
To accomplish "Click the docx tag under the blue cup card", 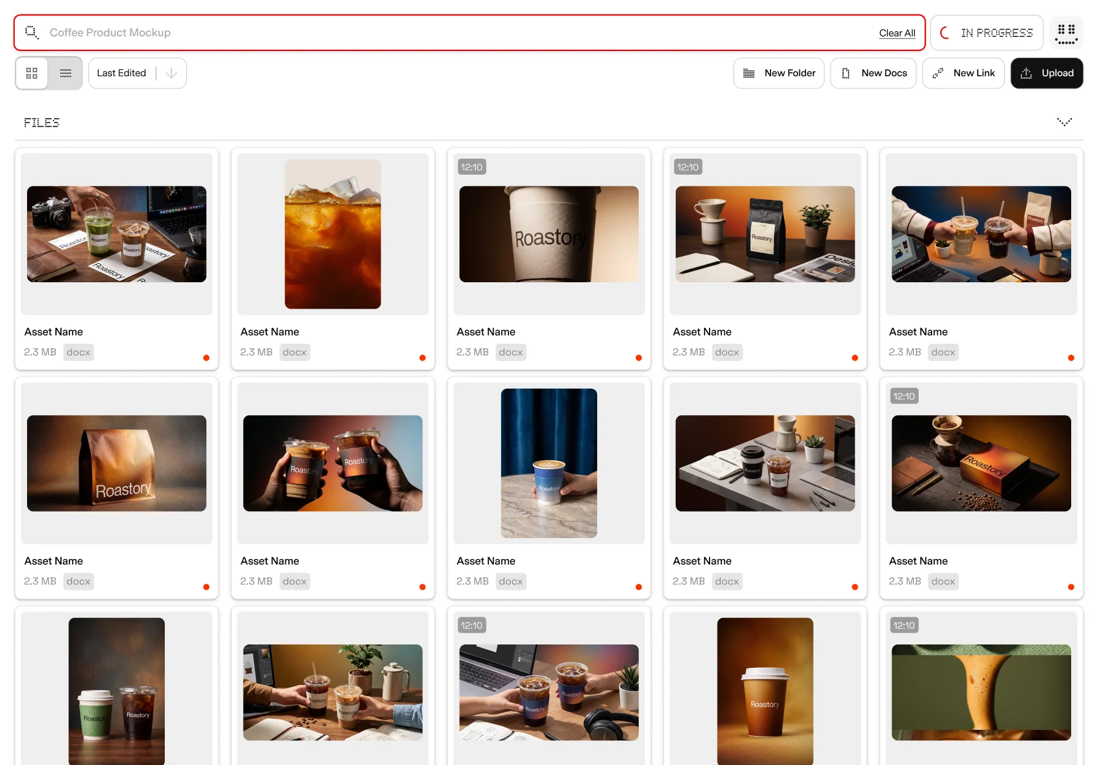I will 511,581.
